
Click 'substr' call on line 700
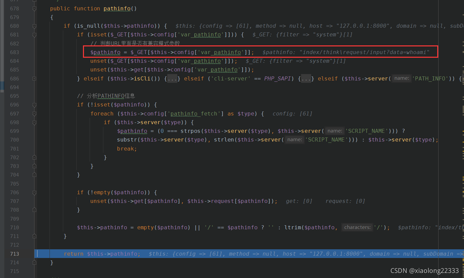(127, 140)
